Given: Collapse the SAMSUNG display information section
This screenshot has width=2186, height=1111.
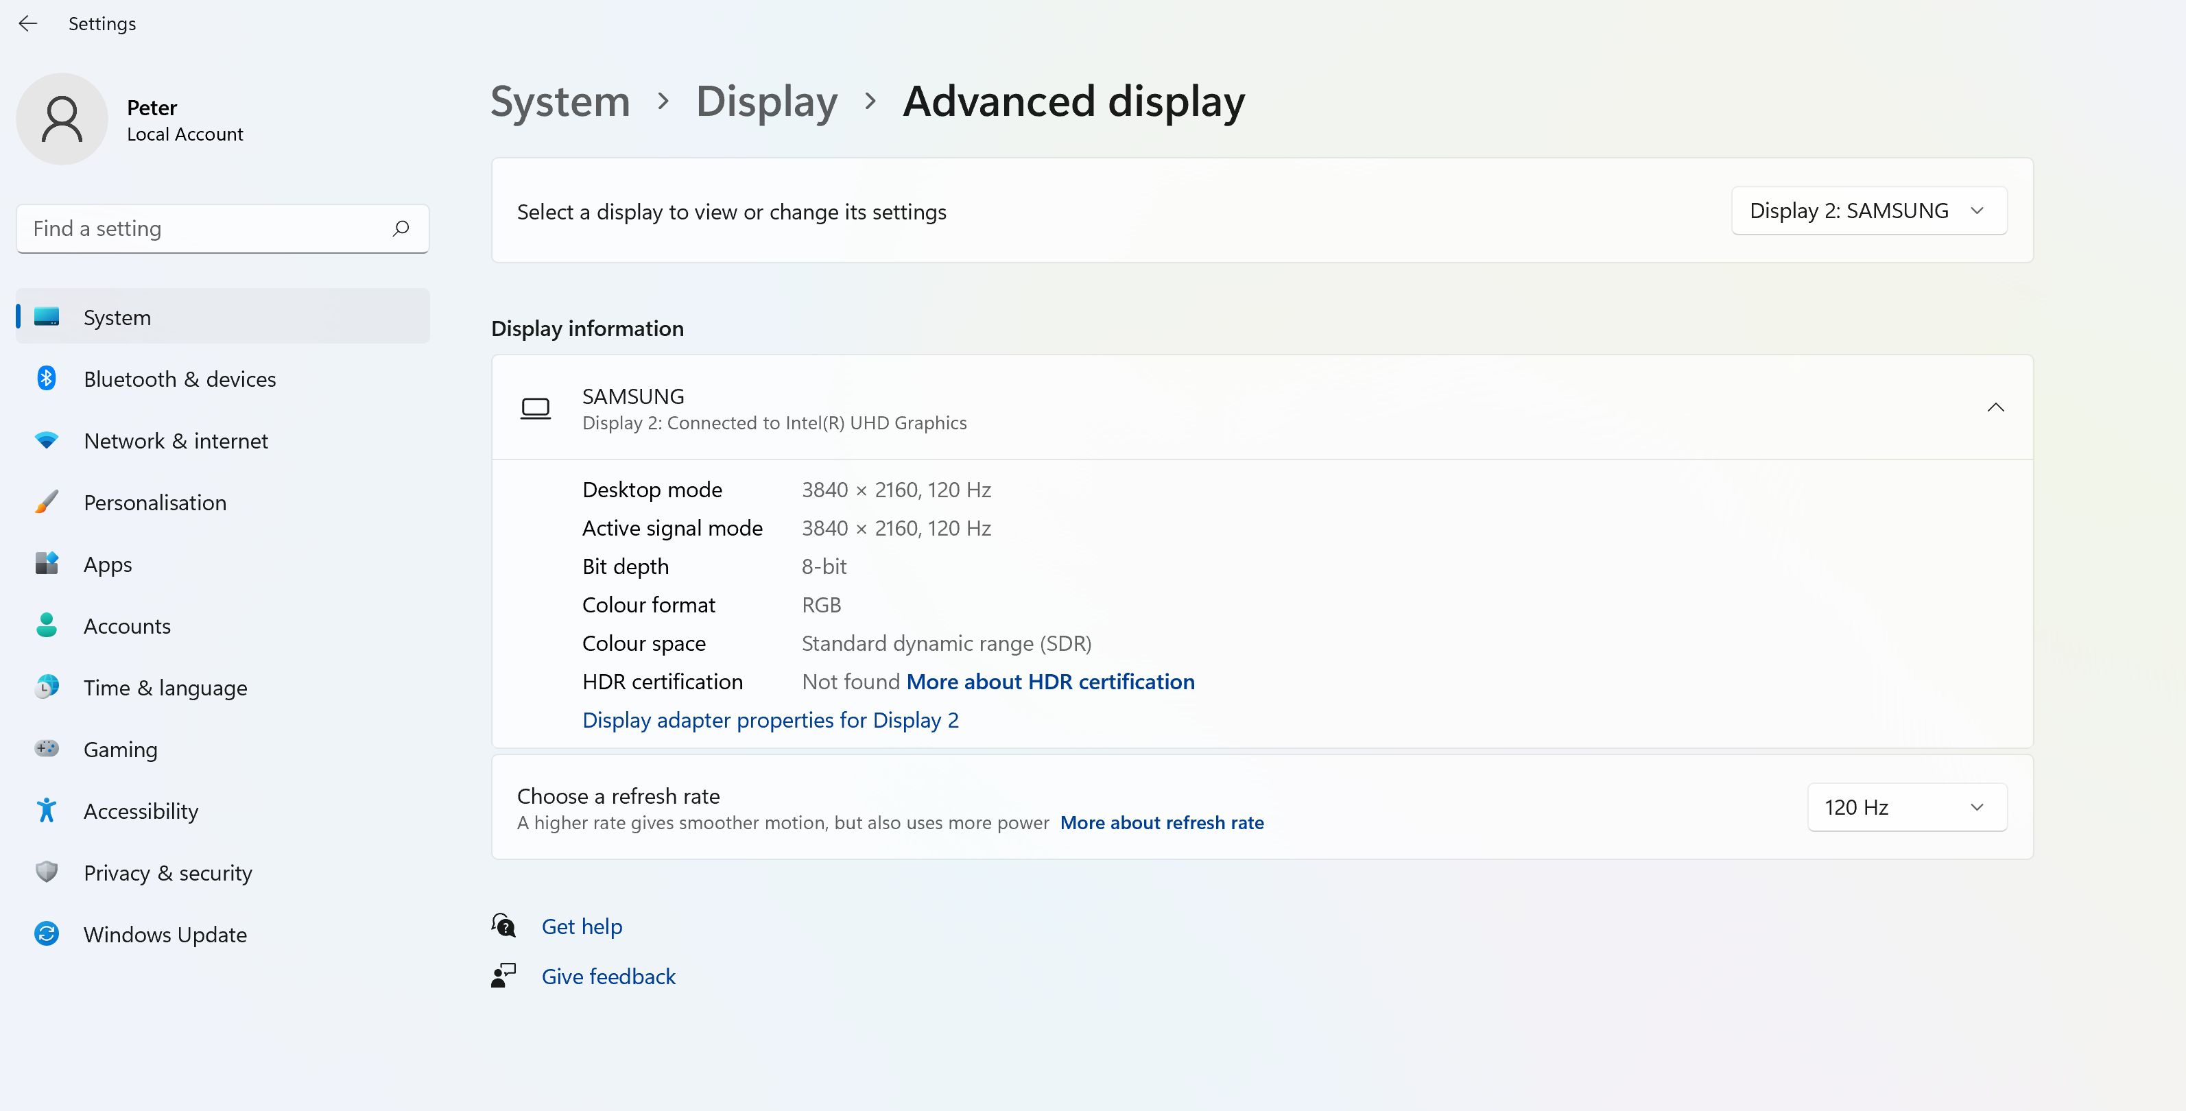Looking at the screenshot, I should [x=1995, y=407].
